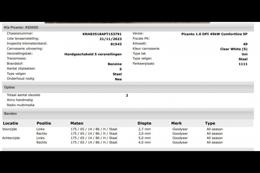The width and height of the screenshot is (260, 173).
Task: Select the mileage value 81543
Action: [x=116, y=44]
